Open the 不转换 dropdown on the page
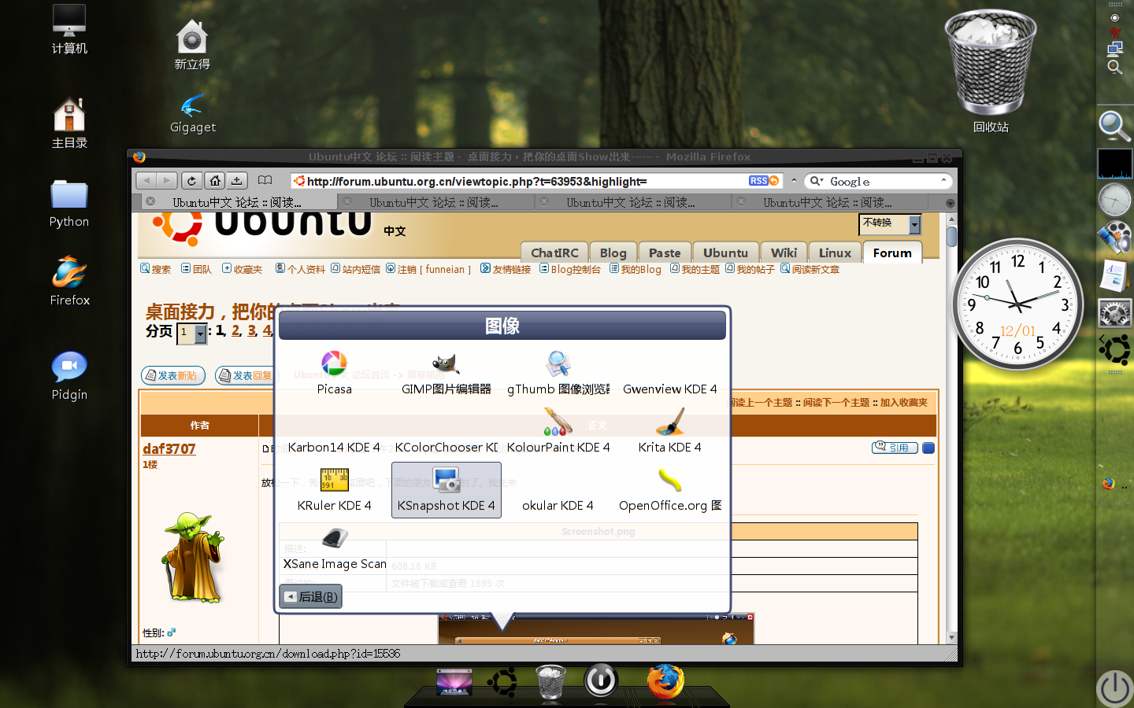 tap(889, 224)
